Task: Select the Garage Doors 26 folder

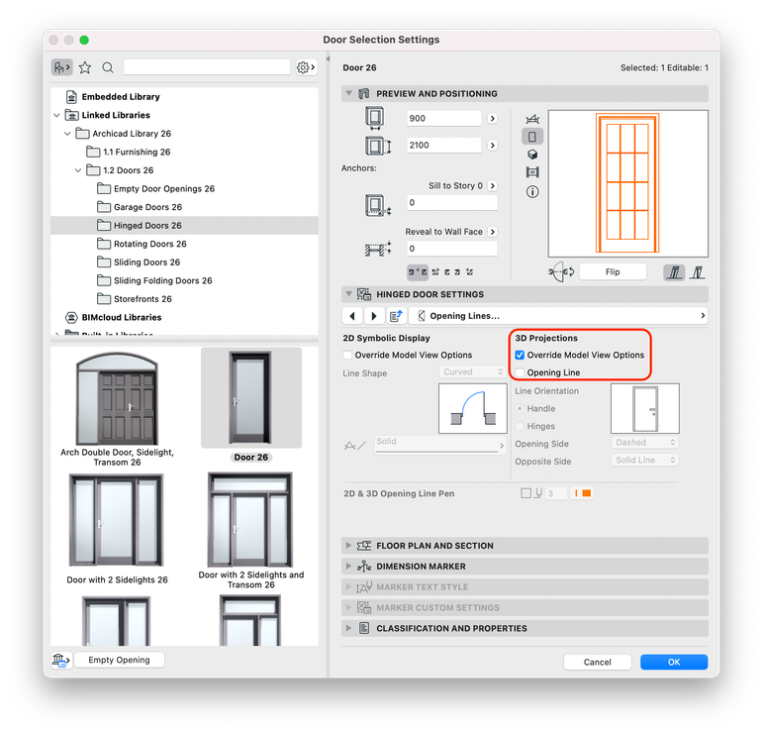Action: coord(147,207)
